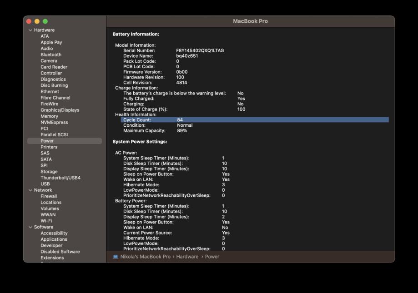Select Audio in the sidebar

click(x=47, y=49)
